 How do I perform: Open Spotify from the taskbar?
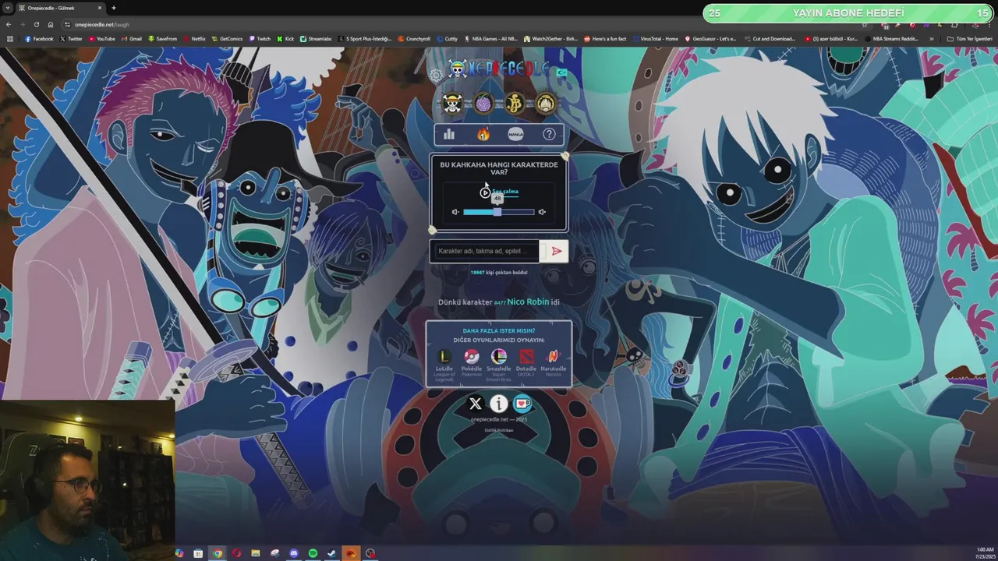(x=313, y=553)
